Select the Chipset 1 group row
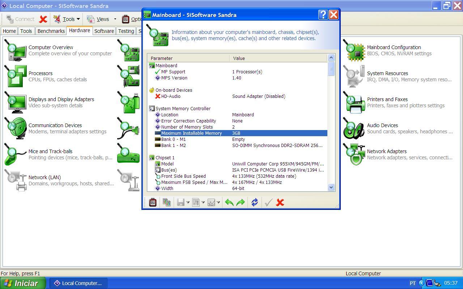This screenshot has height=289, width=463. pos(237,158)
